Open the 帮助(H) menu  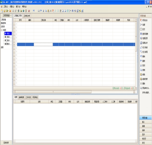(25, 7)
